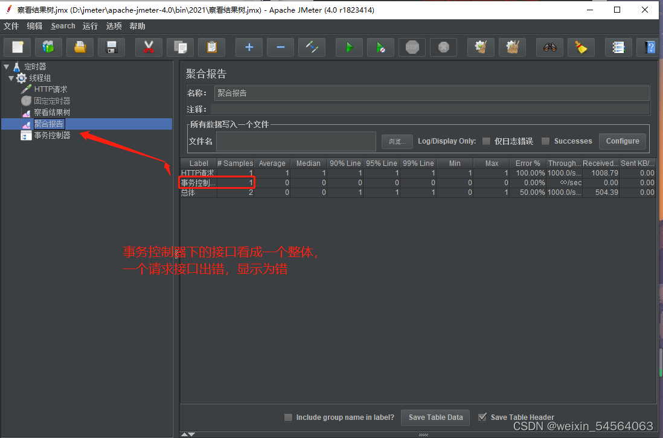Viewport: 663px width, 438px height.
Task: Select the 事务控制器 tree node
Action: pos(52,135)
